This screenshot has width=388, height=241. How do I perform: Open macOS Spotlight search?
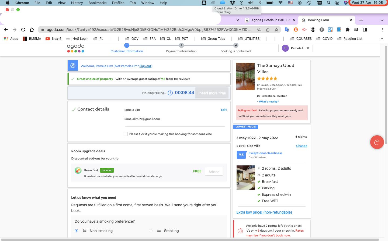(329, 3)
